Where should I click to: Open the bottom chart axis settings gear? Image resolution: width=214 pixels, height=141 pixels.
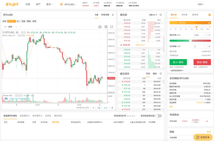click(x=112, y=108)
